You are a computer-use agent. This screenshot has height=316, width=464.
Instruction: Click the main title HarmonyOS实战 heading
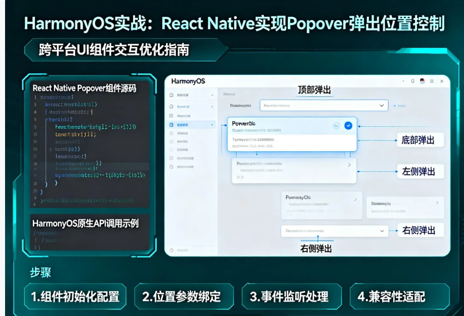point(234,24)
